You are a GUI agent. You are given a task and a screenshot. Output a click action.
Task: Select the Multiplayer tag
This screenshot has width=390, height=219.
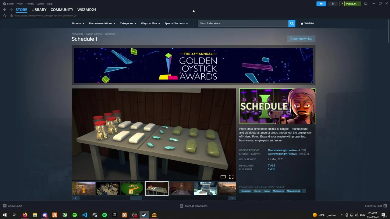click(x=278, y=191)
